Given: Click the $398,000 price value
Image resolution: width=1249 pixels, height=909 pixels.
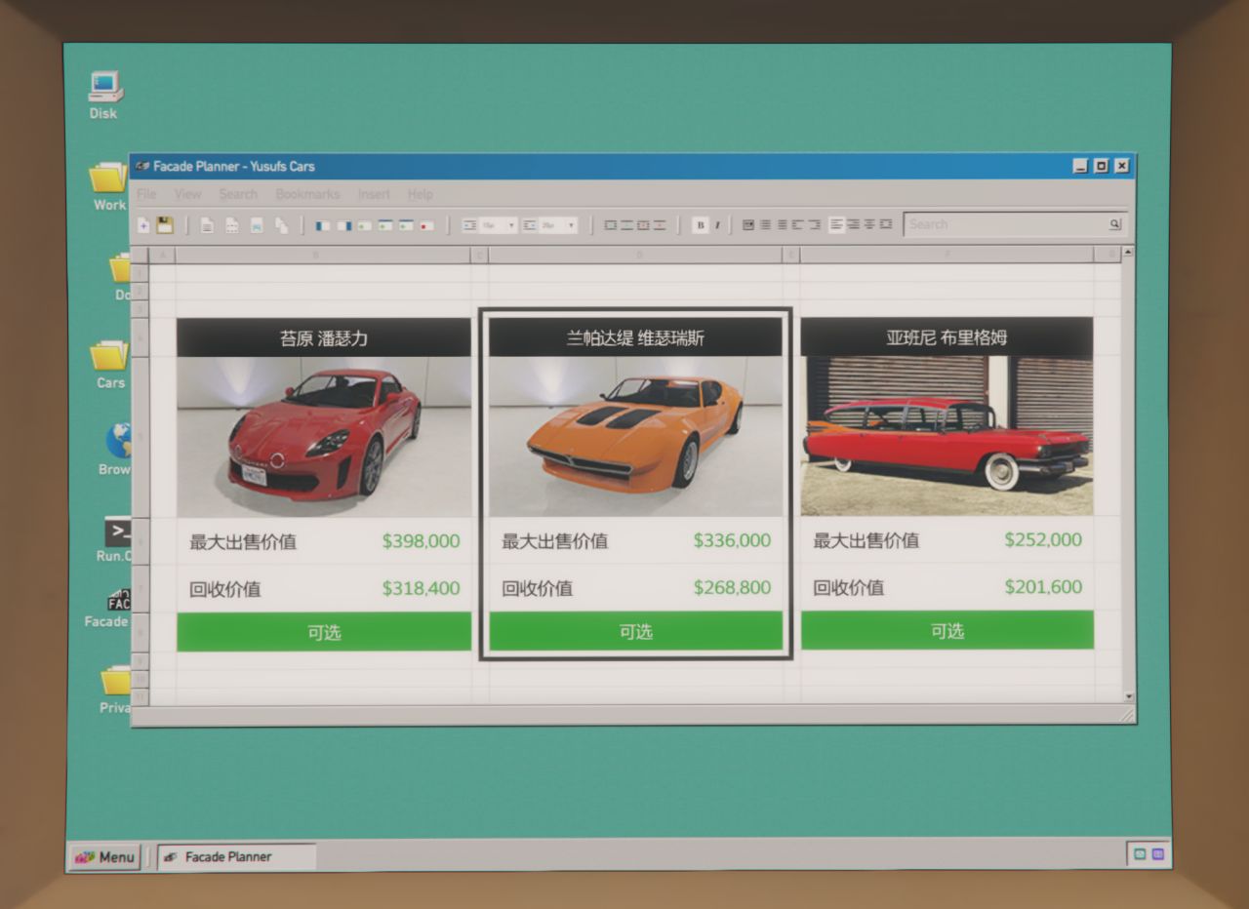Looking at the screenshot, I should (x=421, y=541).
